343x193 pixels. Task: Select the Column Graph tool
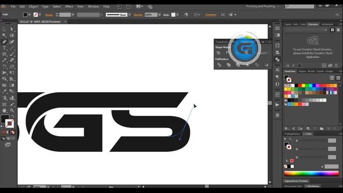click(12, 98)
